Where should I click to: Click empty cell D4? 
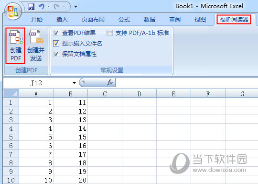(139, 128)
